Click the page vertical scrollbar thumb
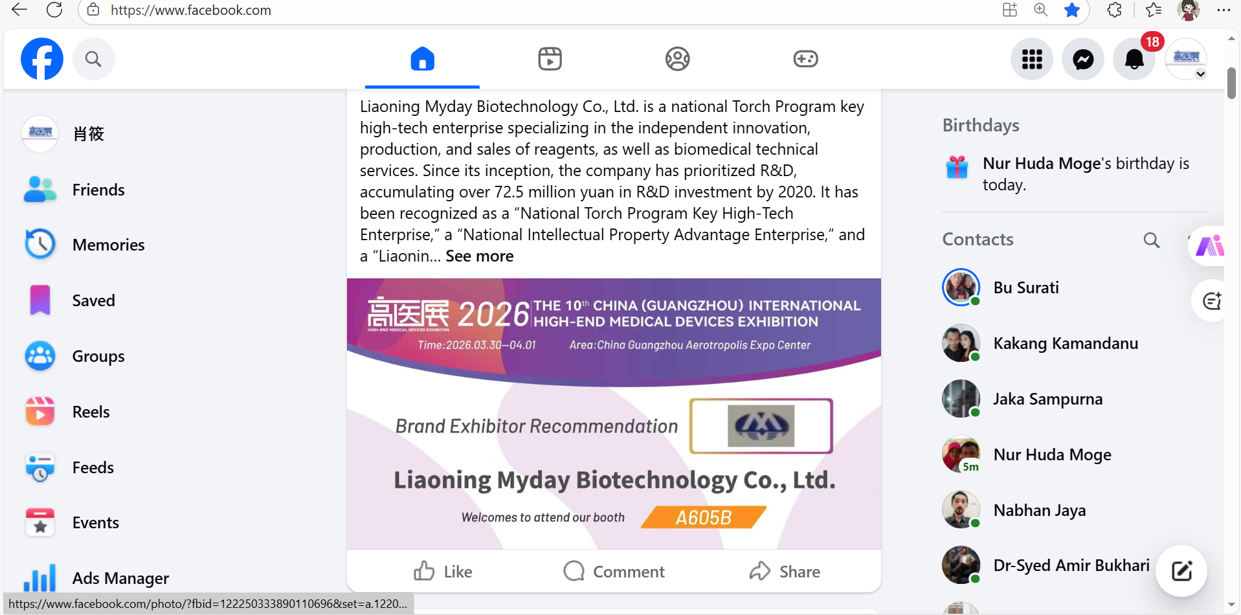 (x=1231, y=83)
